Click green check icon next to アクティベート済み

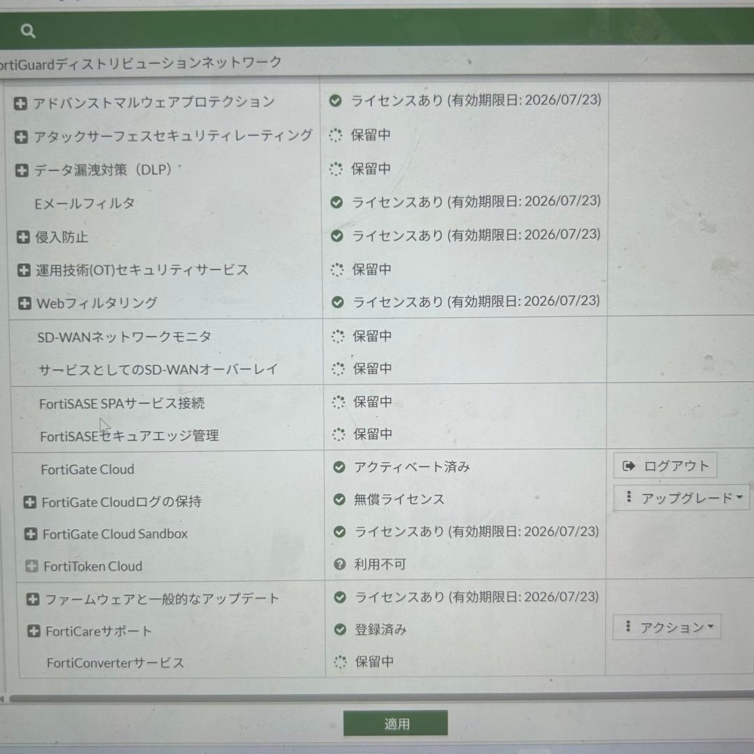pyautogui.click(x=339, y=467)
